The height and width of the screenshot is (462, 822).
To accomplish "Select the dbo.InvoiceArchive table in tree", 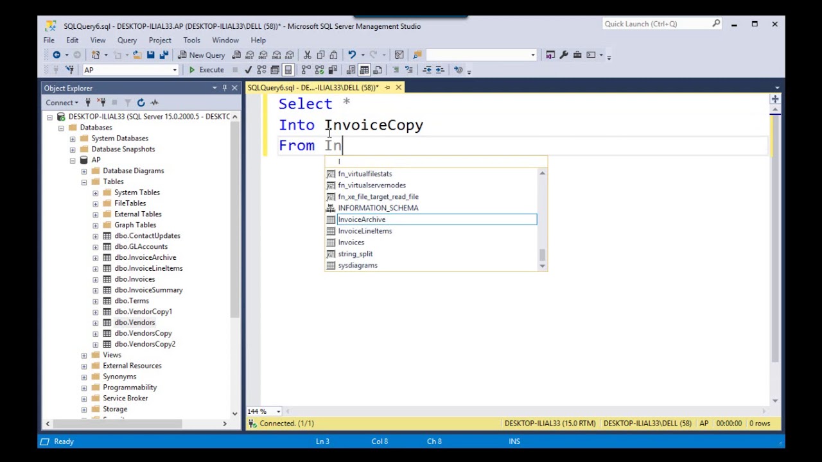I will 144,257.
